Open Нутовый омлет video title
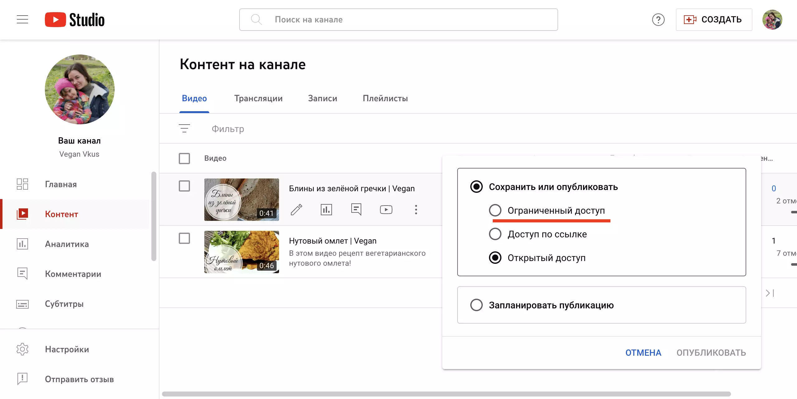 pyautogui.click(x=333, y=241)
